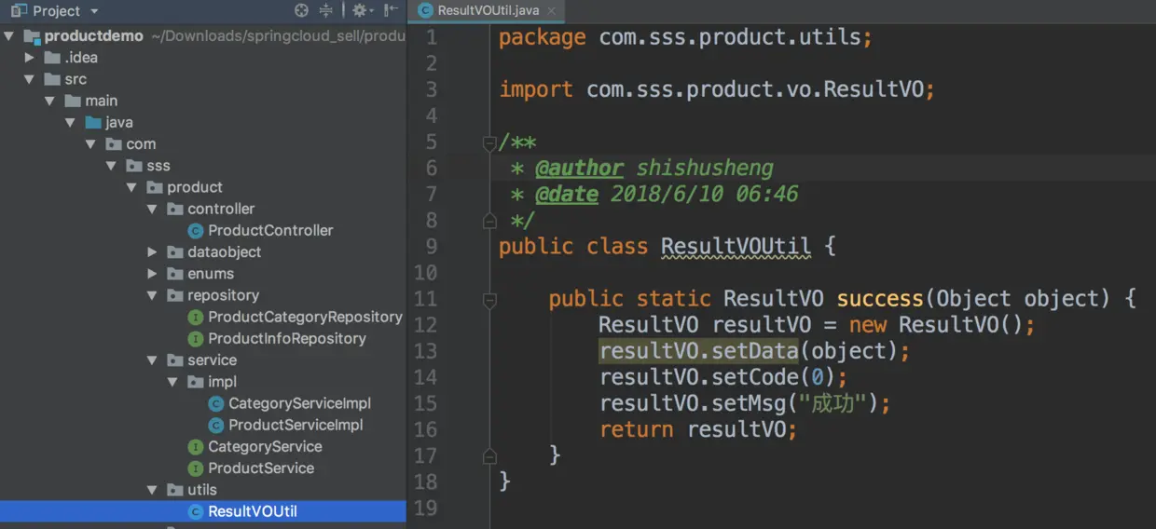
Task: Expand the .idea folder
Action: tap(30, 58)
